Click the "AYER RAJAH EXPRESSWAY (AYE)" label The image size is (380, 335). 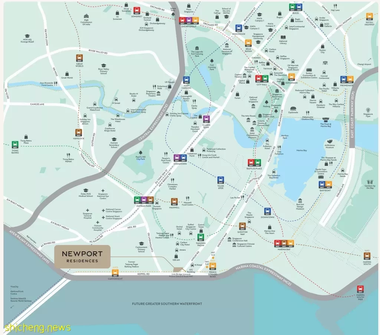[30, 247]
